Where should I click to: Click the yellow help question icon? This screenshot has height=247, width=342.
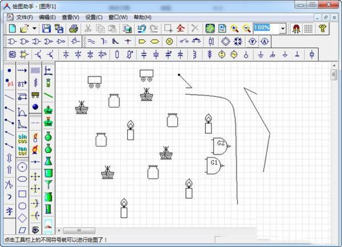pyautogui.click(x=323, y=28)
